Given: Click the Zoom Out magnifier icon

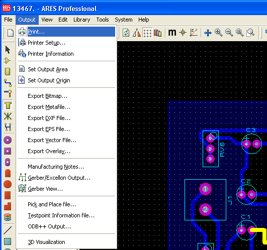Looking at the screenshot, I should pos(229,33).
